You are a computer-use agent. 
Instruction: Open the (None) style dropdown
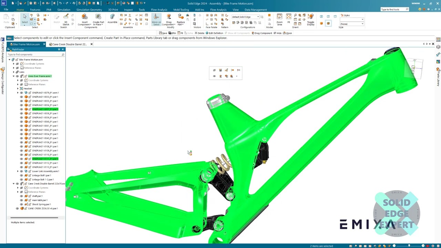click(x=362, y=24)
